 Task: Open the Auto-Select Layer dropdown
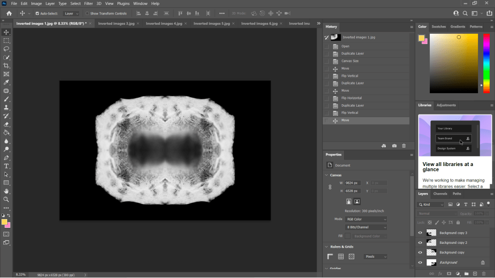71,14
